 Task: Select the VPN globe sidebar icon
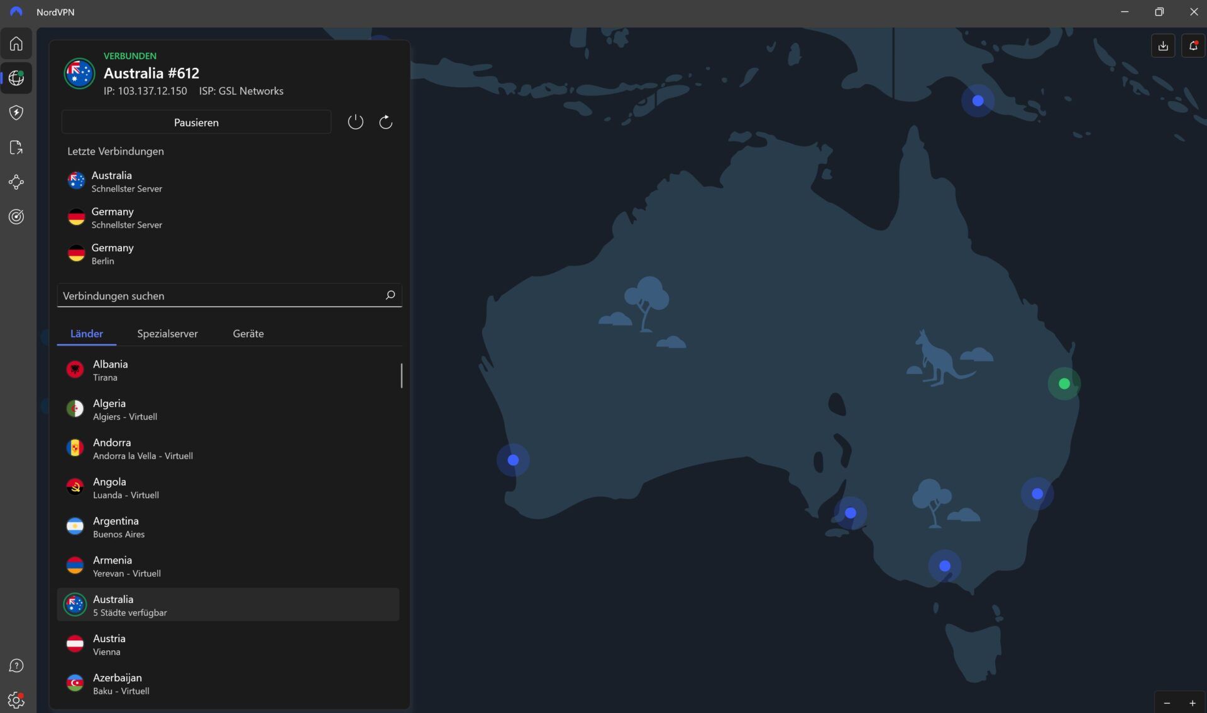[x=16, y=78]
